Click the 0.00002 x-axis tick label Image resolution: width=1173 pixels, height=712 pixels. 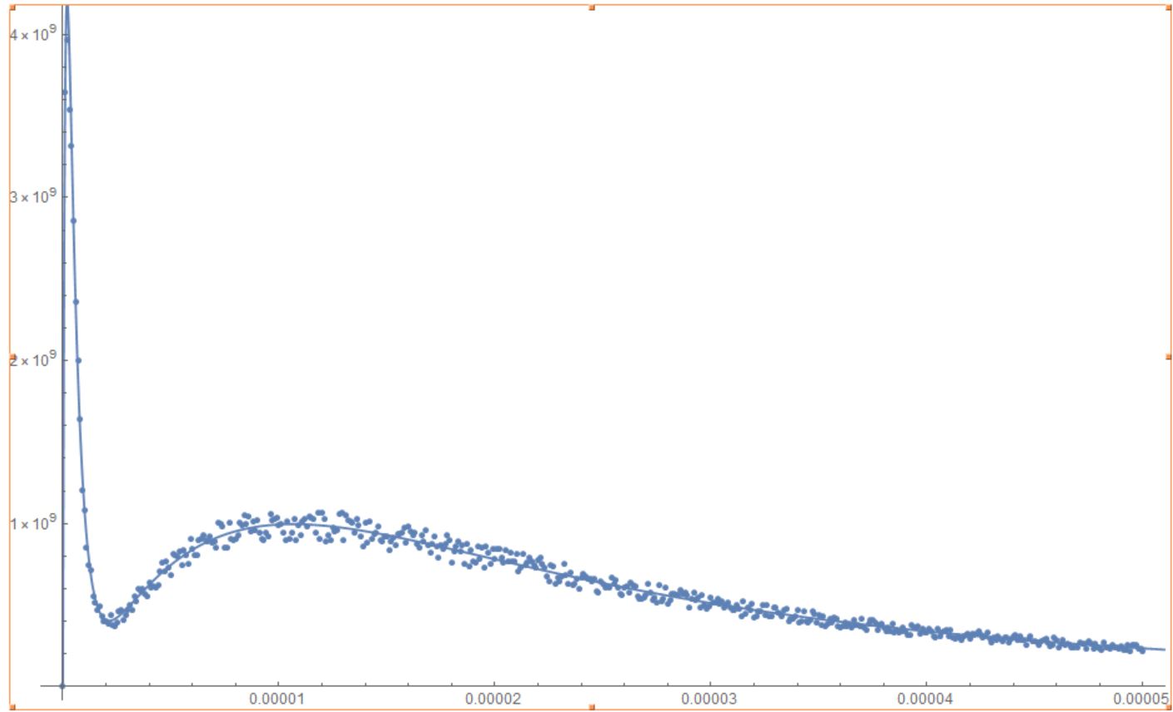coord(493,700)
